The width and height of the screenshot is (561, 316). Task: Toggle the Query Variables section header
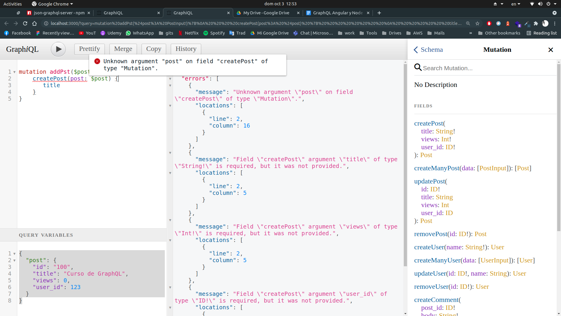83,235
